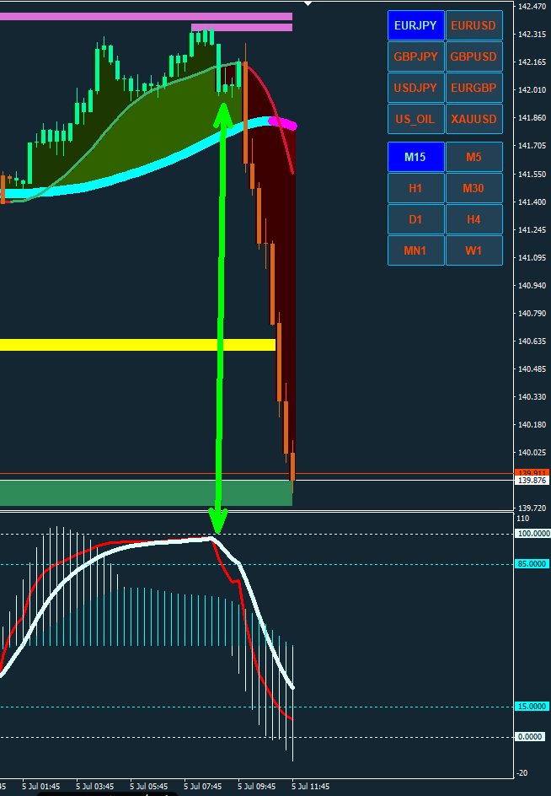Click the 5 Jul 03:45 time label

click(95, 787)
